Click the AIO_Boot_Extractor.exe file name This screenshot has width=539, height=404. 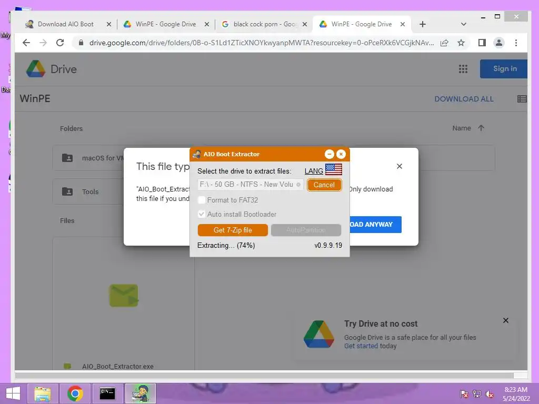coord(117,366)
